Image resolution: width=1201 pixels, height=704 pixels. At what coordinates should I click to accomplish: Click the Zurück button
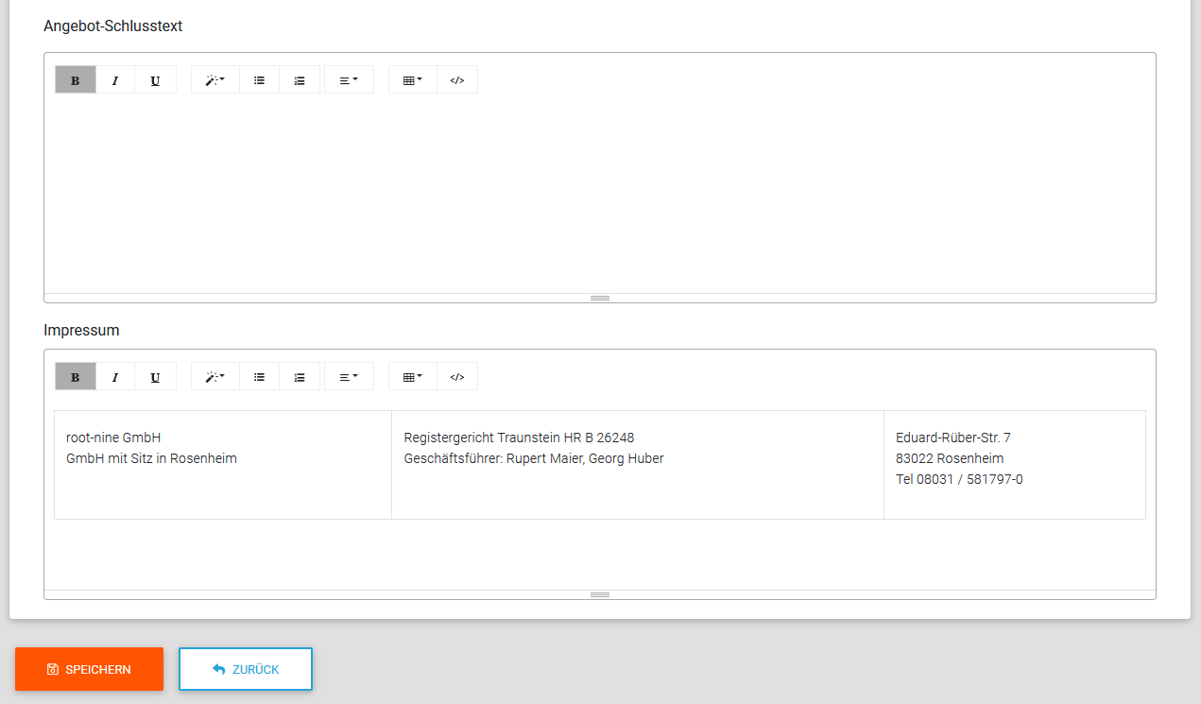pos(246,669)
